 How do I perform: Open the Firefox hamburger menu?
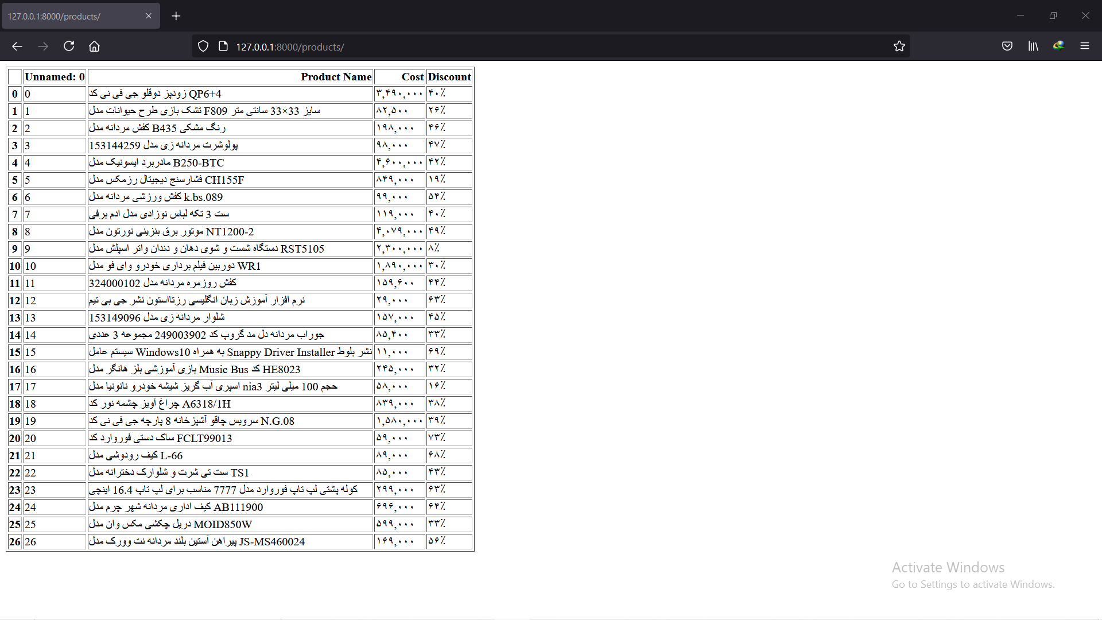[x=1084, y=46]
